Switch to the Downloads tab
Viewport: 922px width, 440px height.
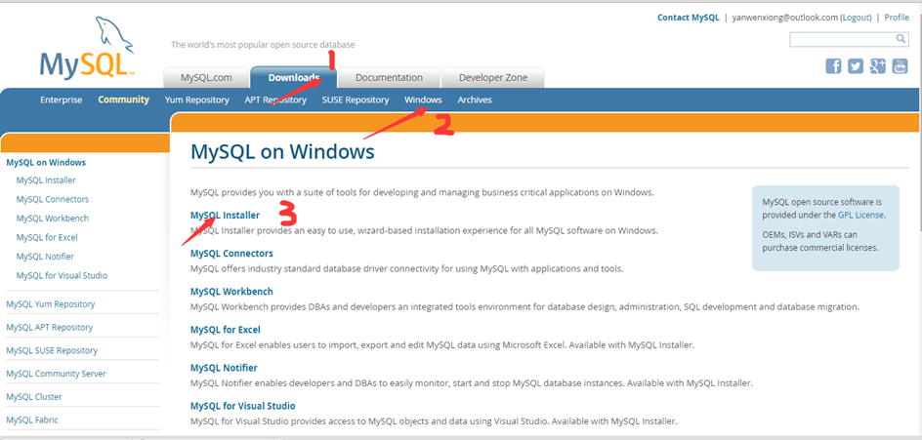click(x=293, y=77)
